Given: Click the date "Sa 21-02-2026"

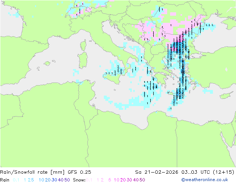Looking at the screenshot, I should pyautogui.click(x=157, y=172).
